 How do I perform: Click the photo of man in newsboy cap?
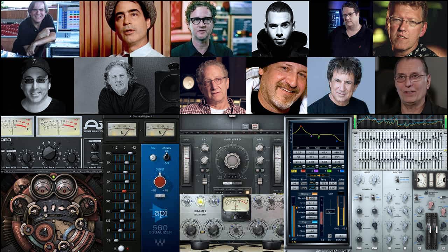tap(125, 29)
